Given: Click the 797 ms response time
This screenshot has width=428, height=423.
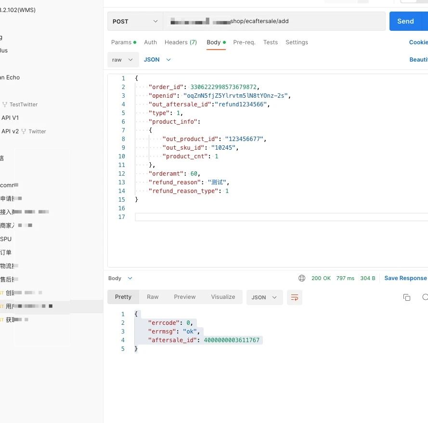Looking at the screenshot, I should (345, 278).
